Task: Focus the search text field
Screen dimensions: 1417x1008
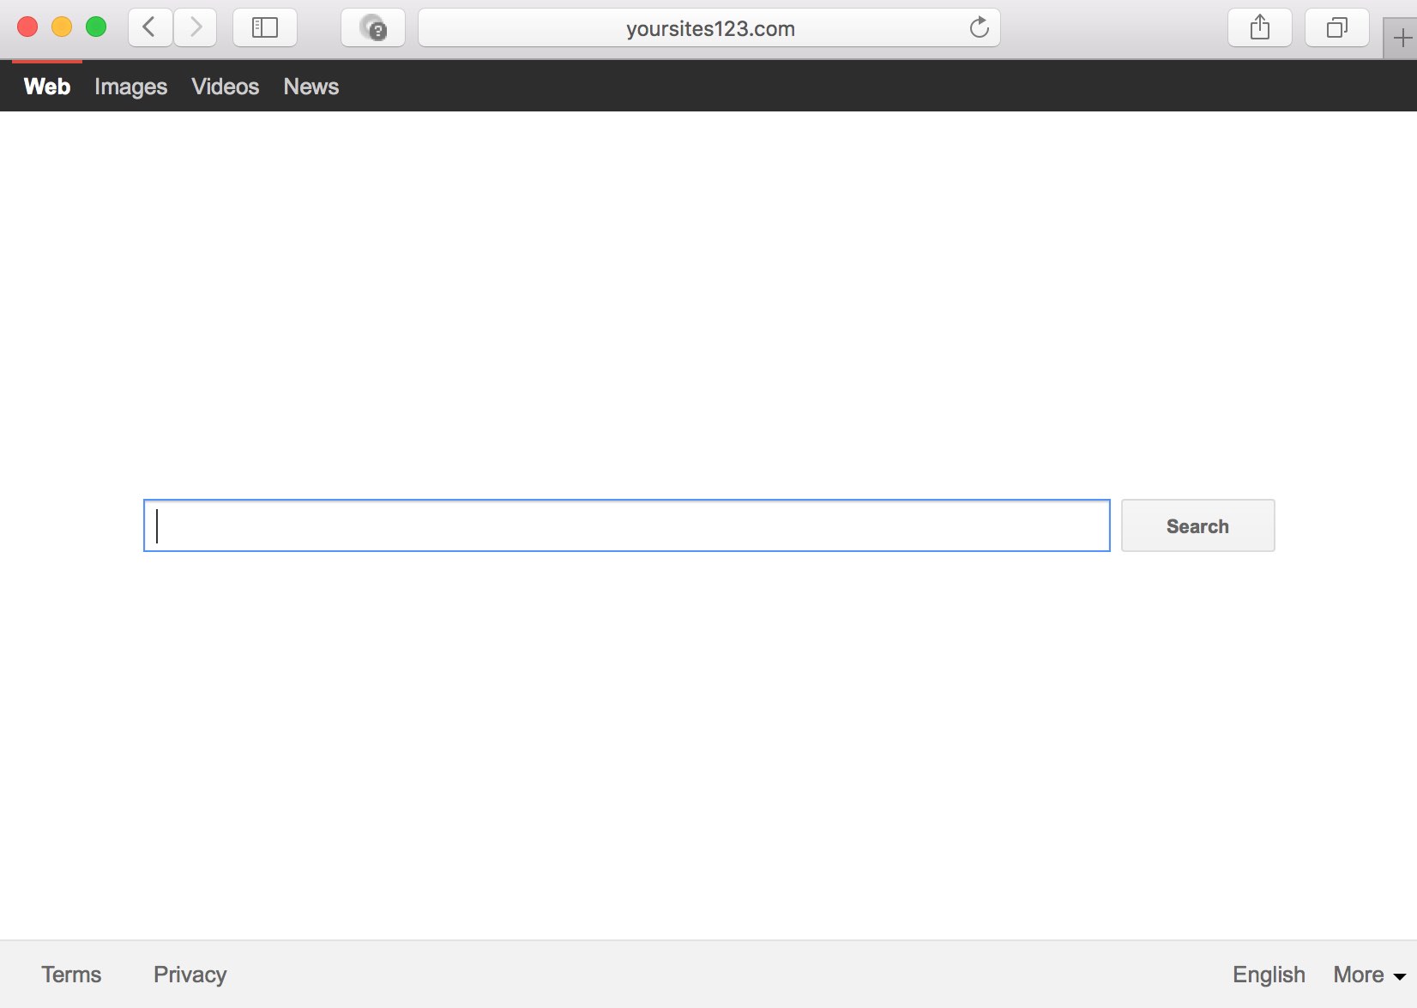Action: click(626, 525)
